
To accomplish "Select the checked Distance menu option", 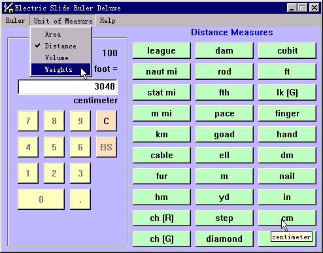I will 61,46.
